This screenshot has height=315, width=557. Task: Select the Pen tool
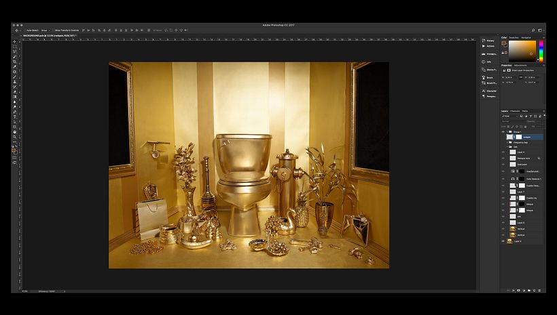click(14, 112)
